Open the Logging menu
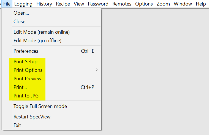This screenshot has width=209, height=135. (x=23, y=4)
